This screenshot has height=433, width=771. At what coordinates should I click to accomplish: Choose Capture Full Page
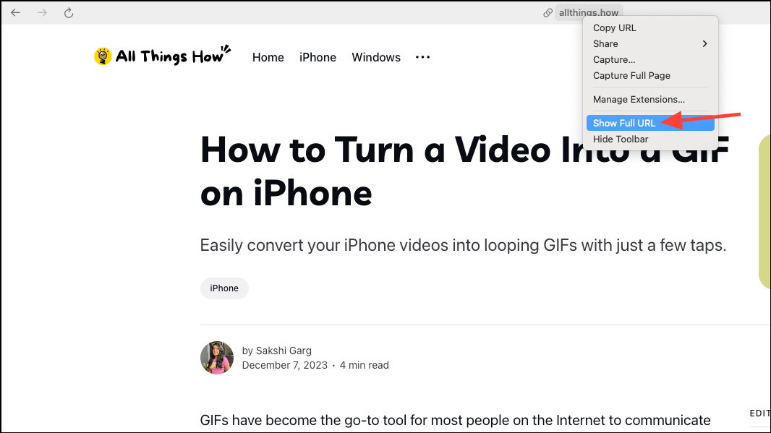point(631,75)
